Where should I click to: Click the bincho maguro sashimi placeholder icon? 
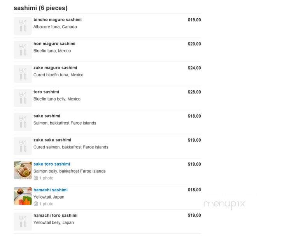[x=23, y=26]
